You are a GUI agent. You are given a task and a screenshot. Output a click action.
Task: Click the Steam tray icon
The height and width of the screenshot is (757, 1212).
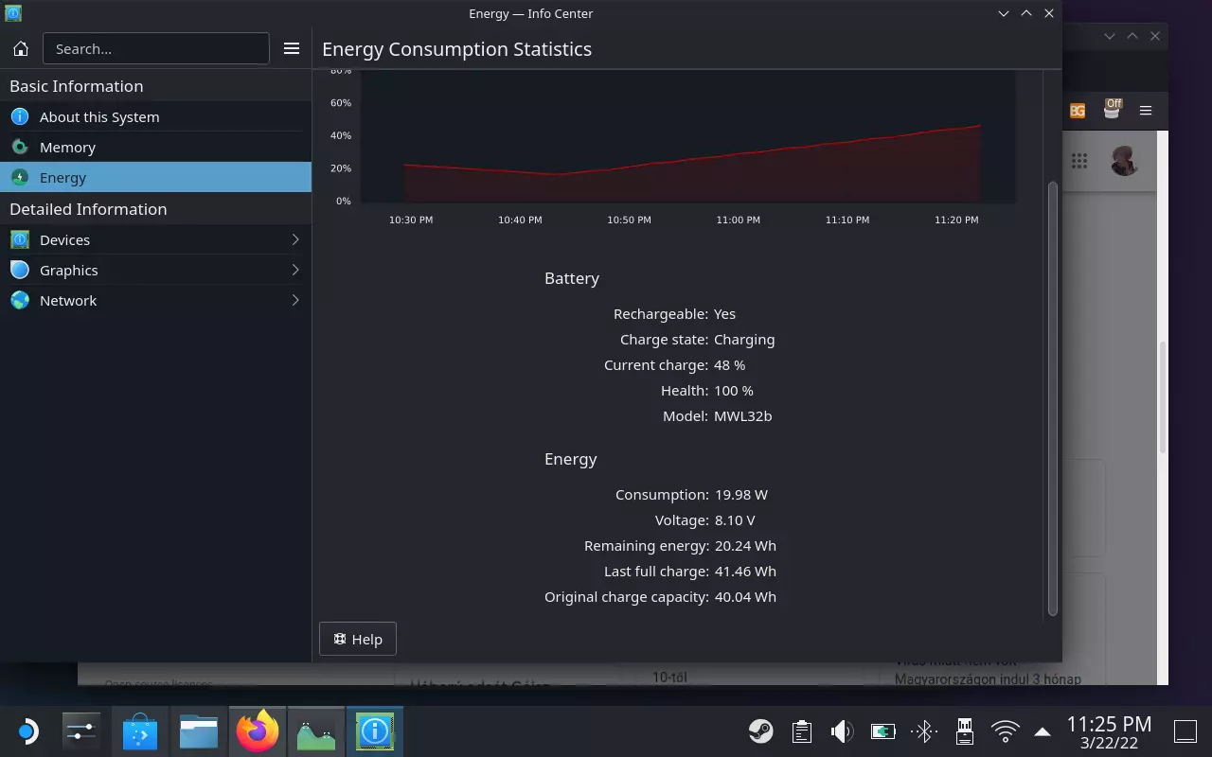pos(760,731)
